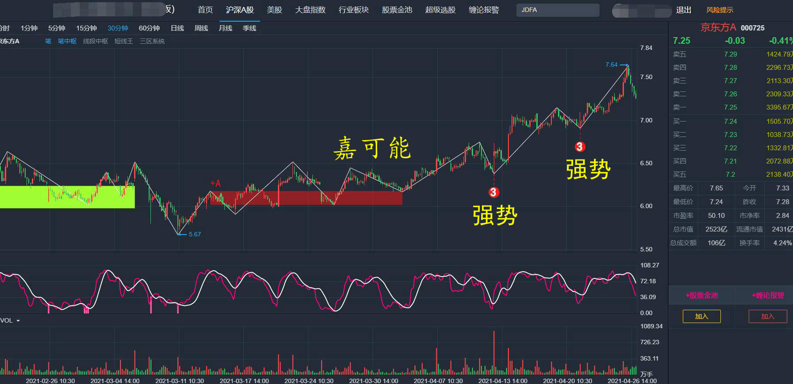This screenshot has width=793, height=384.
Task: Toggle the 笔中枢 overlay
Action: (x=67, y=41)
